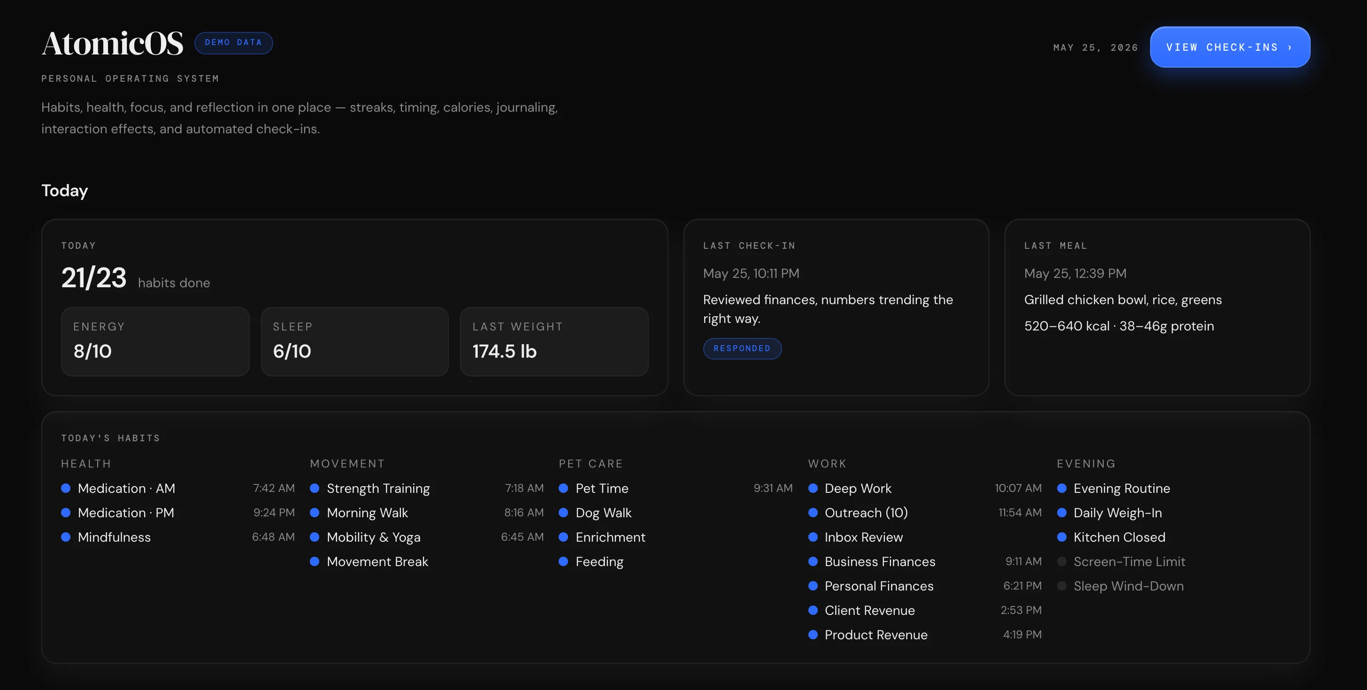1367x690 pixels.
Task: Toggle the Mobility & Yoga status dot
Action: [315, 537]
